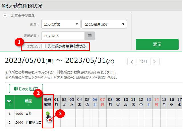Click the calendar icon beside display period
This screenshot has width=183, height=131.
(x=89, y=36)
